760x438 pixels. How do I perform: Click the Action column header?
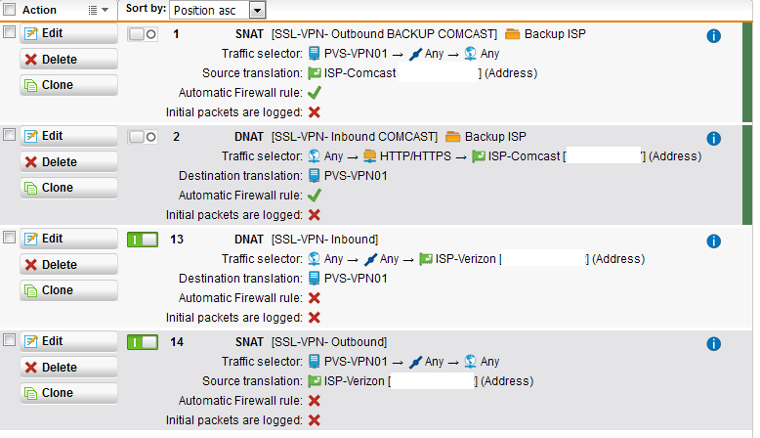coord(39,10)
